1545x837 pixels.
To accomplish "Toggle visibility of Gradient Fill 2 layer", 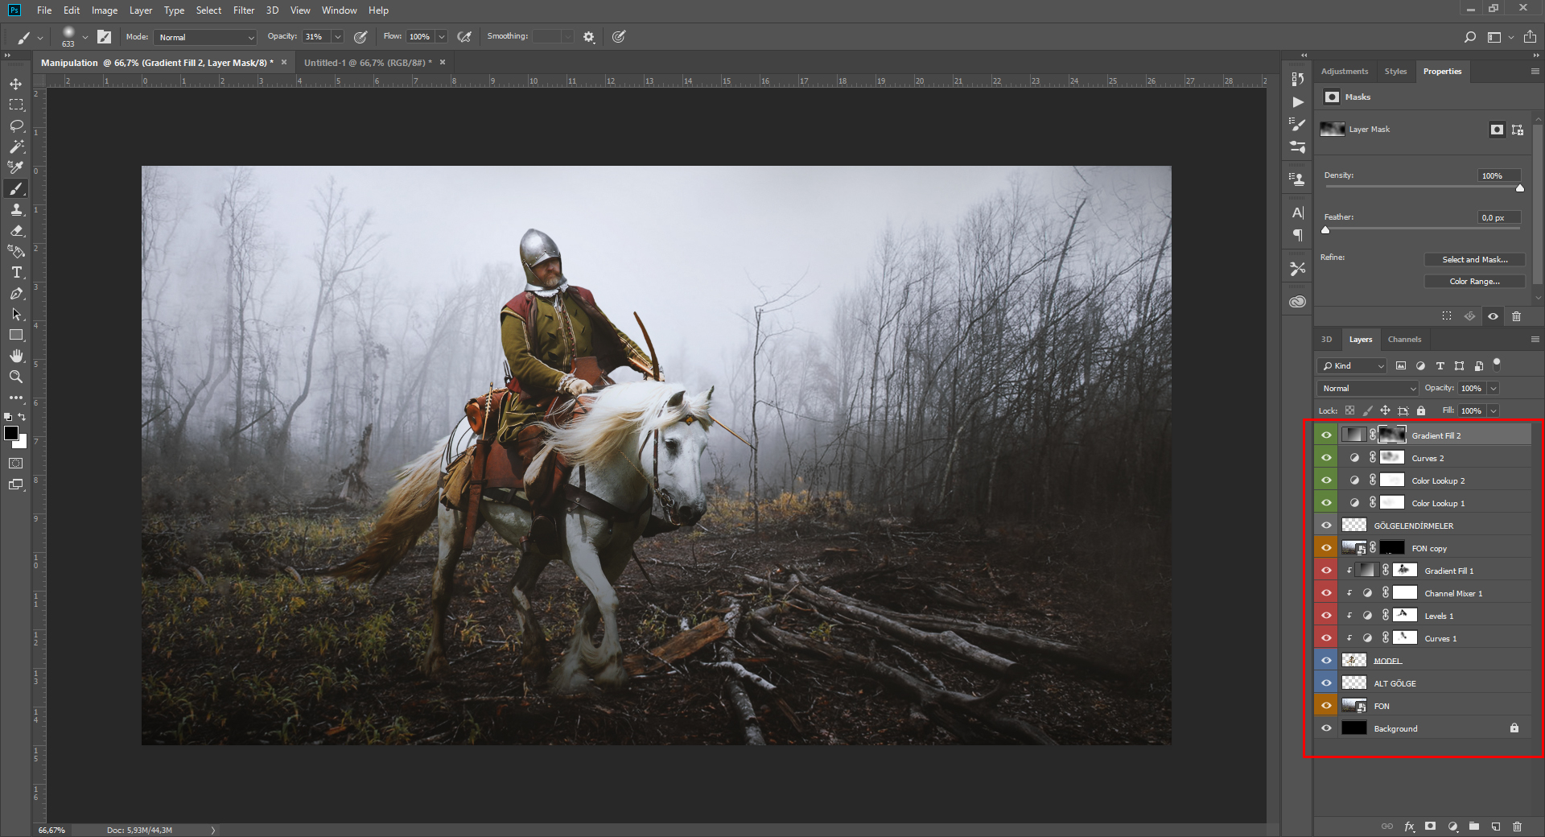I will 1326,435.
